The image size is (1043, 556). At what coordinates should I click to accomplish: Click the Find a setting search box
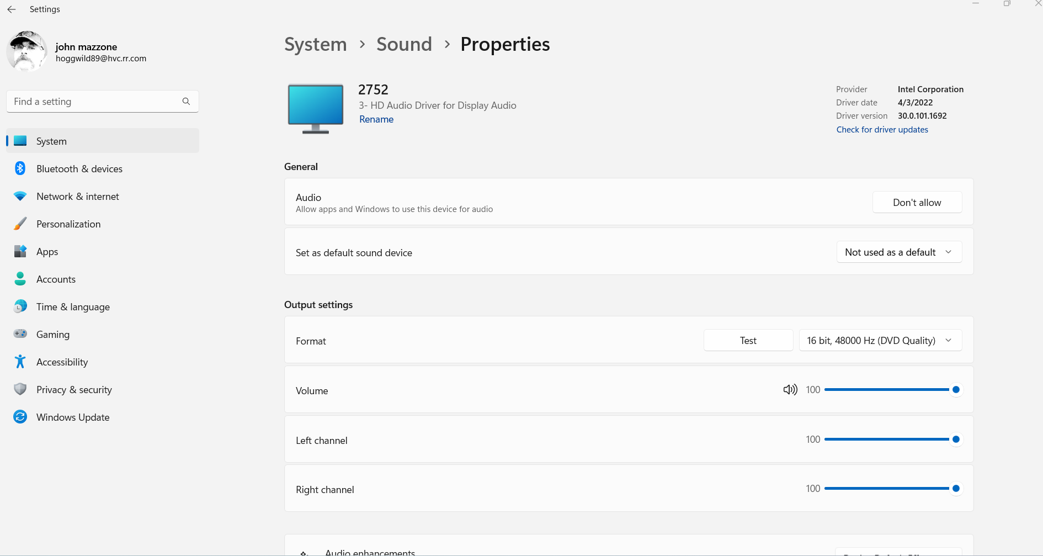94,102
